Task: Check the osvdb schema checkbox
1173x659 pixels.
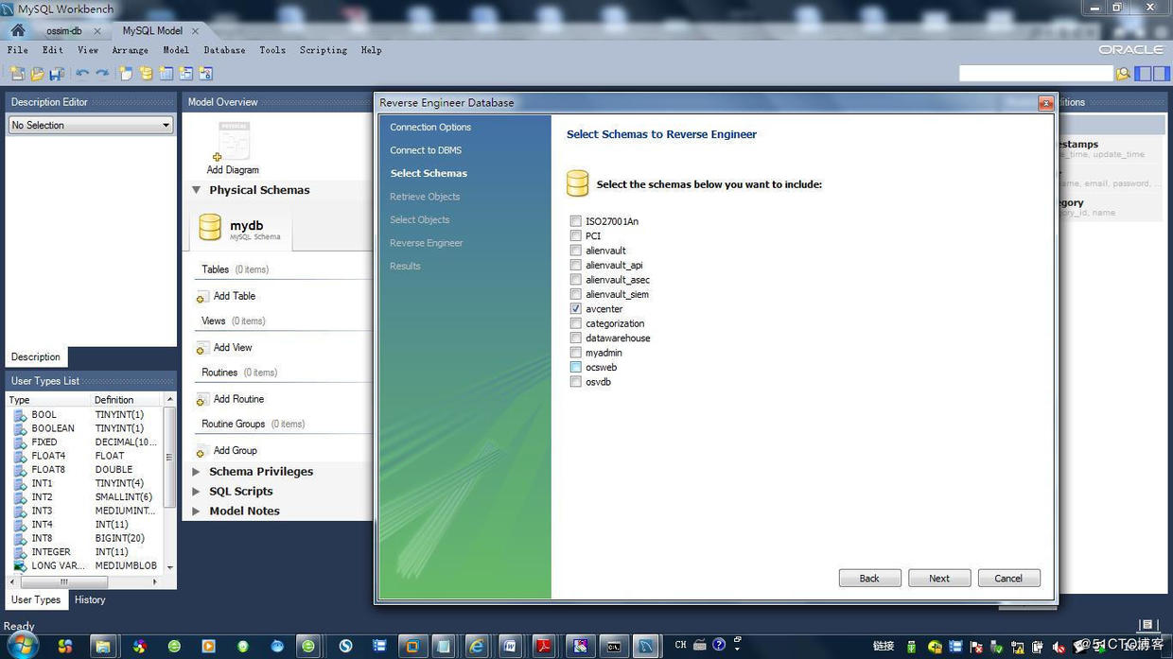Action: (575, 382)
